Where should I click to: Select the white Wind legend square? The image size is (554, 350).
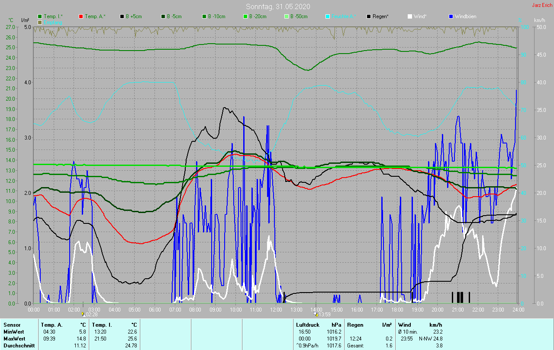(410, 16)
